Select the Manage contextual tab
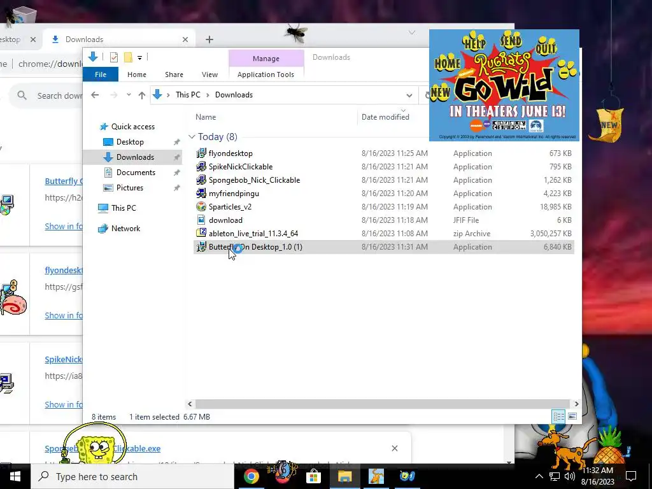The image size is (652, 489). click(266, 59)
